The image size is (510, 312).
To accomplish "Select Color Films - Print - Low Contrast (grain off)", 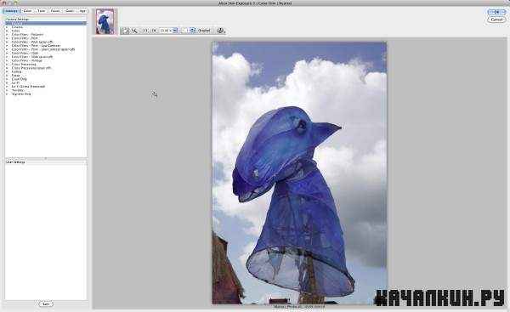I will click(x=46, y=49).
